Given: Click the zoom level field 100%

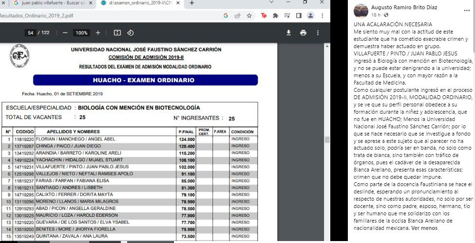Looking at the screenshot, I should point(81,33).
